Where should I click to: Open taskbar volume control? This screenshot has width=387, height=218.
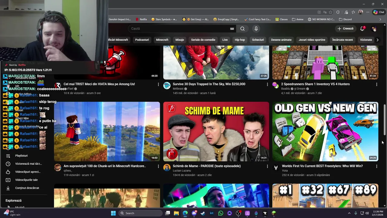pyautogui.click(x=367, y=213)
